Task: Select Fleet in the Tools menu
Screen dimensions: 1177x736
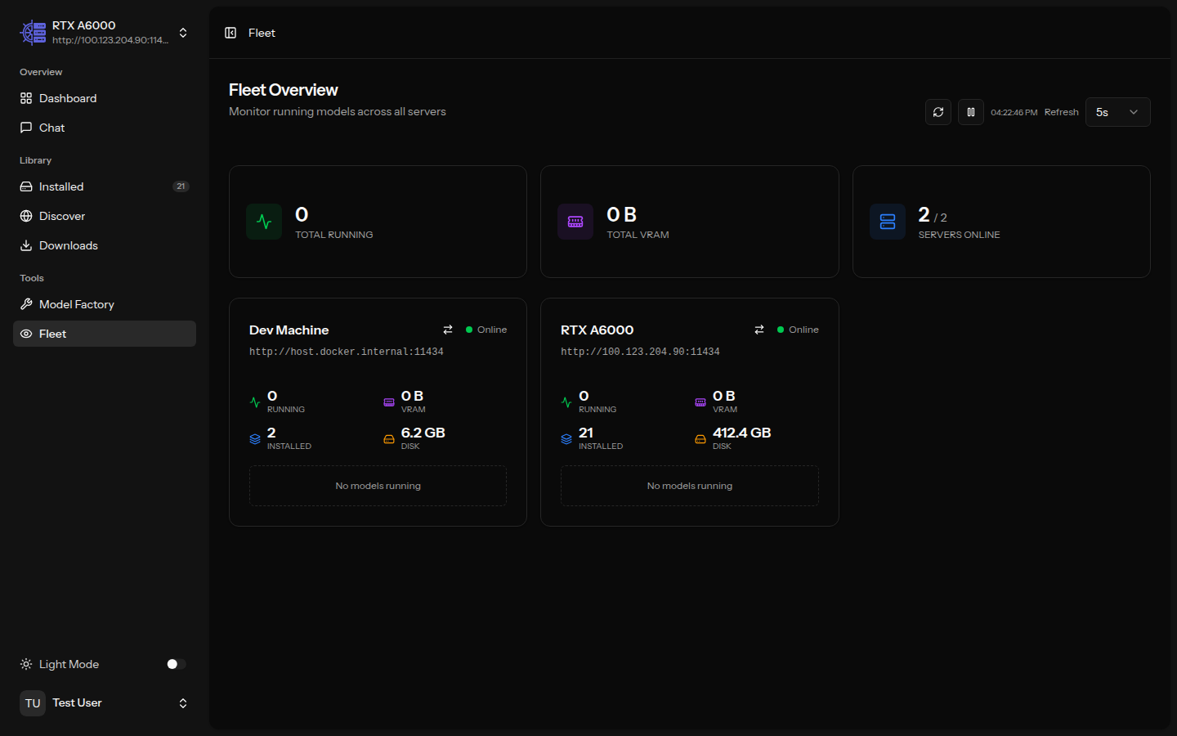Action: click(52, 334)
